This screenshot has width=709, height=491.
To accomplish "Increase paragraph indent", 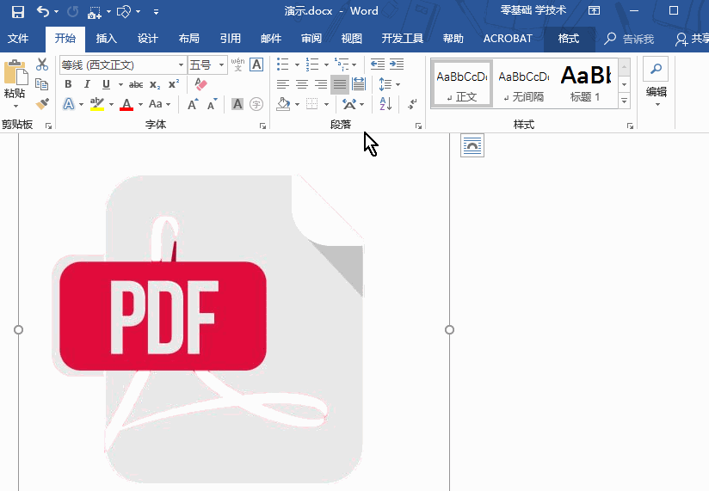I will [397, 64].
